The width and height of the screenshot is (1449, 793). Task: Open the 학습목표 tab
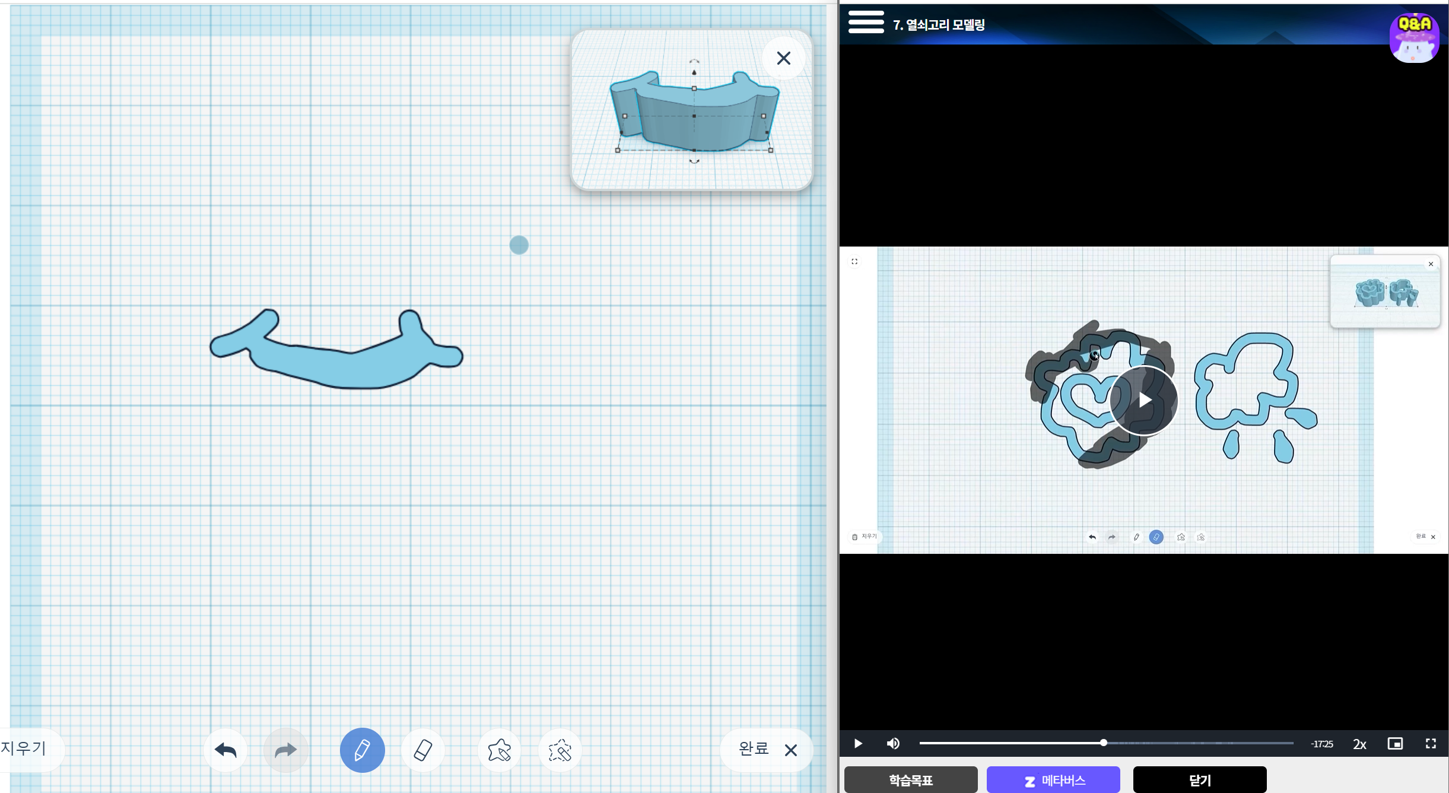click(x=910, y=779)
